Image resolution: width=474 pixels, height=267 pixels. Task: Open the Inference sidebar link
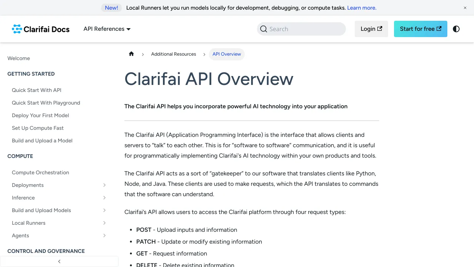tap(23, 198)
